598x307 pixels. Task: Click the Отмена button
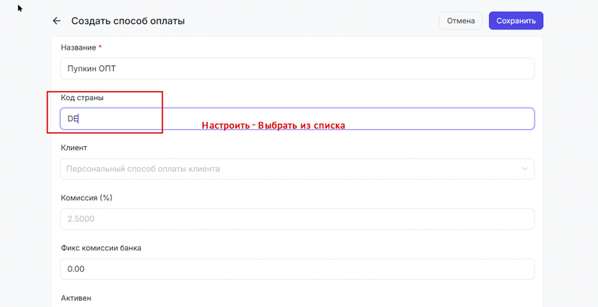pos(461,20)
